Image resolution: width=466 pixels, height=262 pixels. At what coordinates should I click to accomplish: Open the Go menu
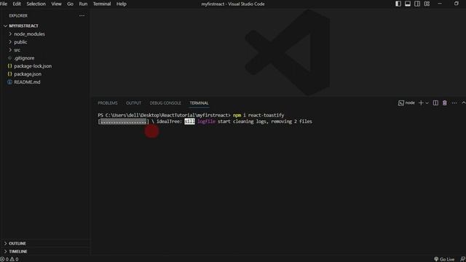point(70,4)
